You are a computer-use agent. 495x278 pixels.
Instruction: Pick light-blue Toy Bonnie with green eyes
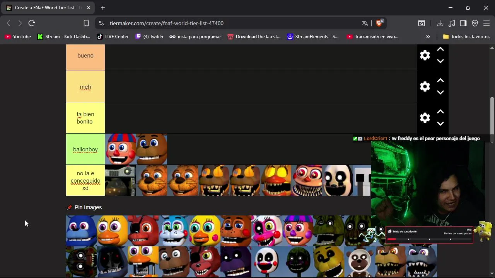174,231
